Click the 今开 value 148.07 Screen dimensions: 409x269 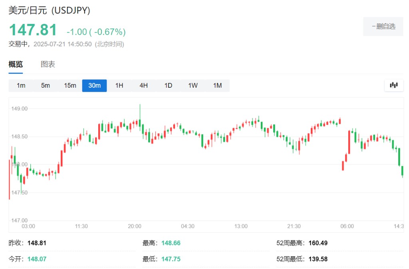tap(37, 259)
